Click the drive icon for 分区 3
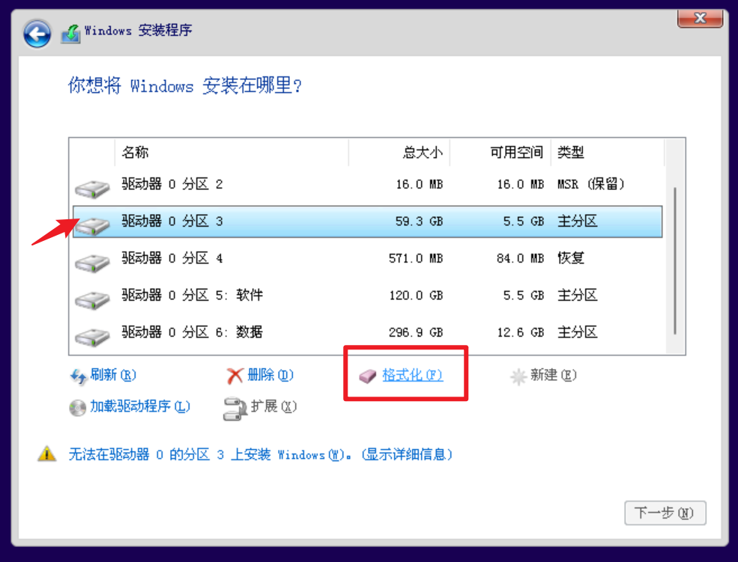 point(92,226)
